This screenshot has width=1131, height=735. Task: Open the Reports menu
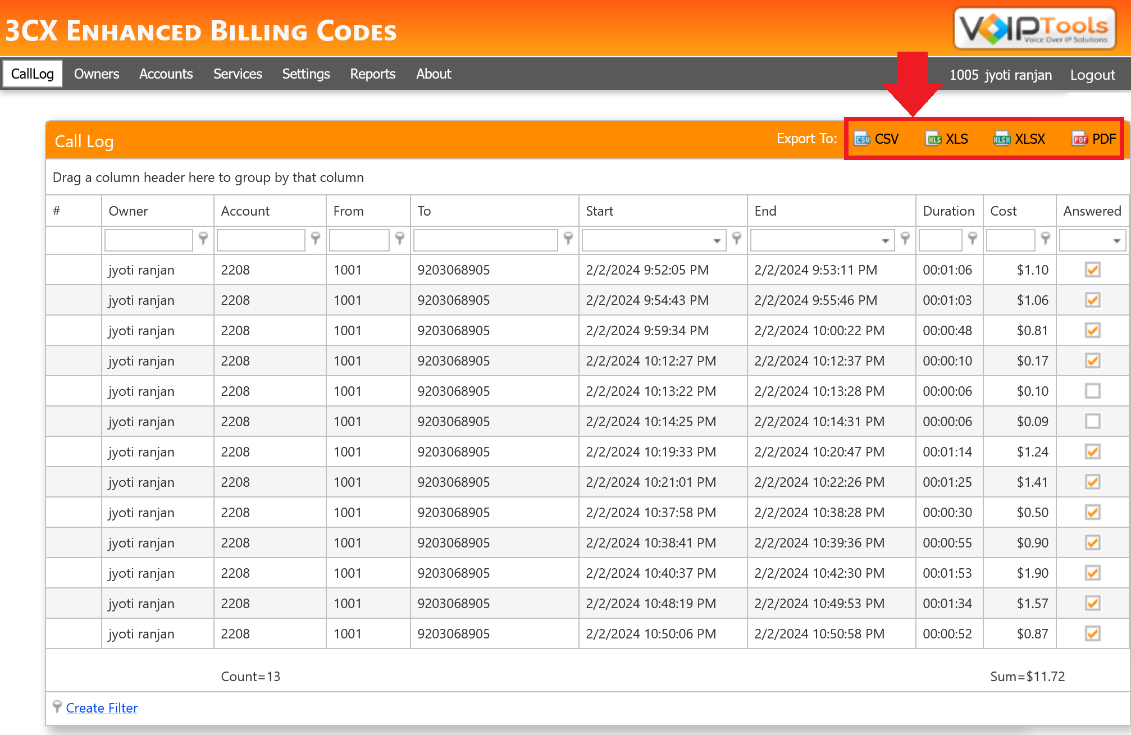[x=372, y=74]
